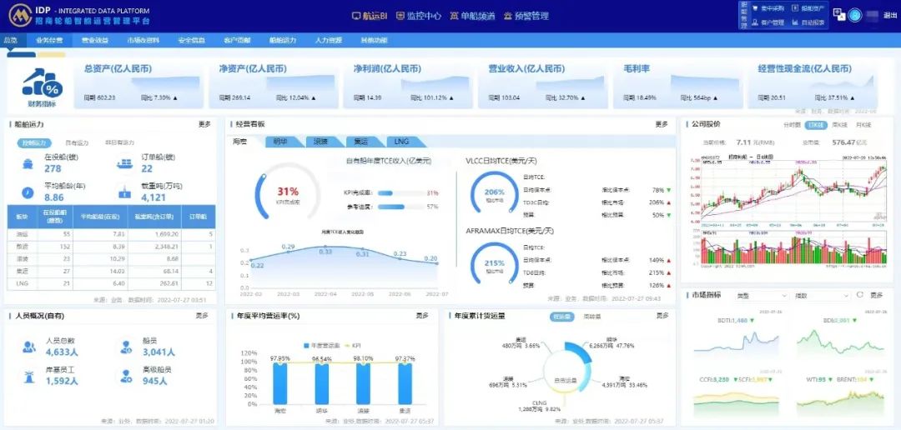The image size is (901, 430).
Task: Click the user management shortcut icon
Action: (756, 23)
